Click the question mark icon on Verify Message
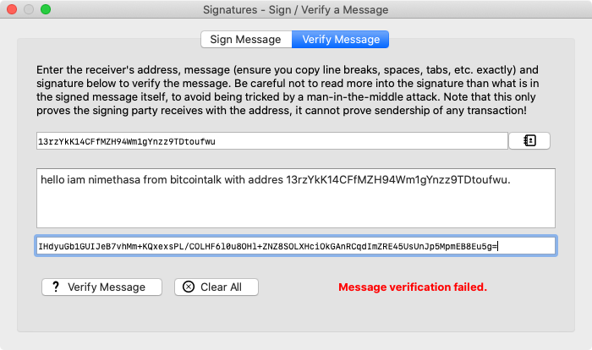 coord(56,287)
